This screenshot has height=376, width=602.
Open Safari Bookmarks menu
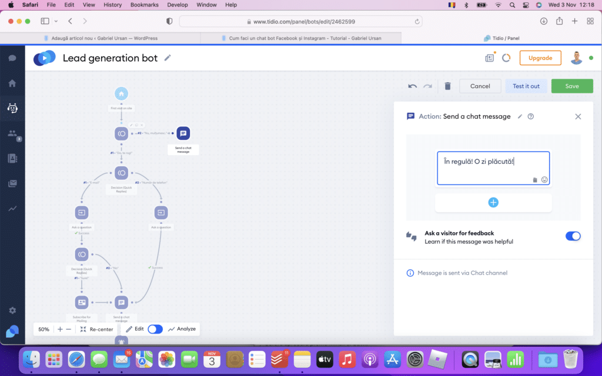[145, 5]
